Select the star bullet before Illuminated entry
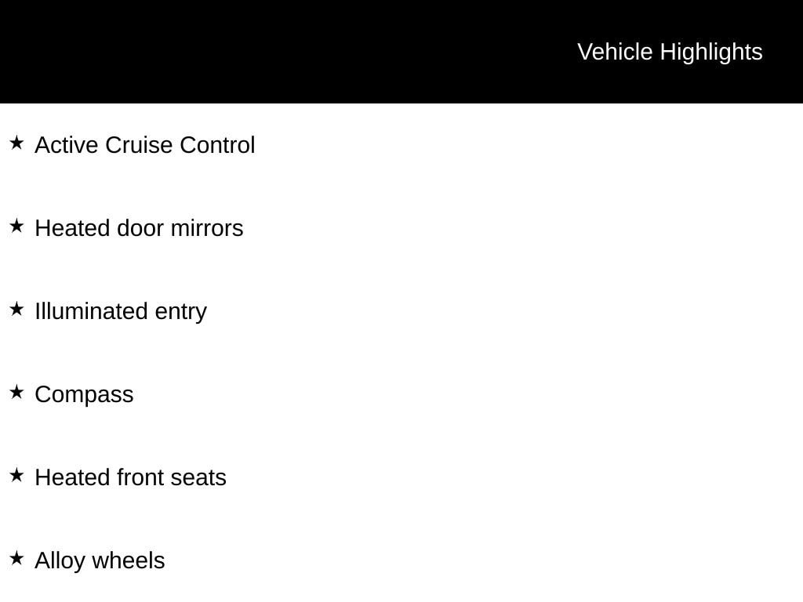This screenshot has height=602, width=803. (x=16, y=310)
